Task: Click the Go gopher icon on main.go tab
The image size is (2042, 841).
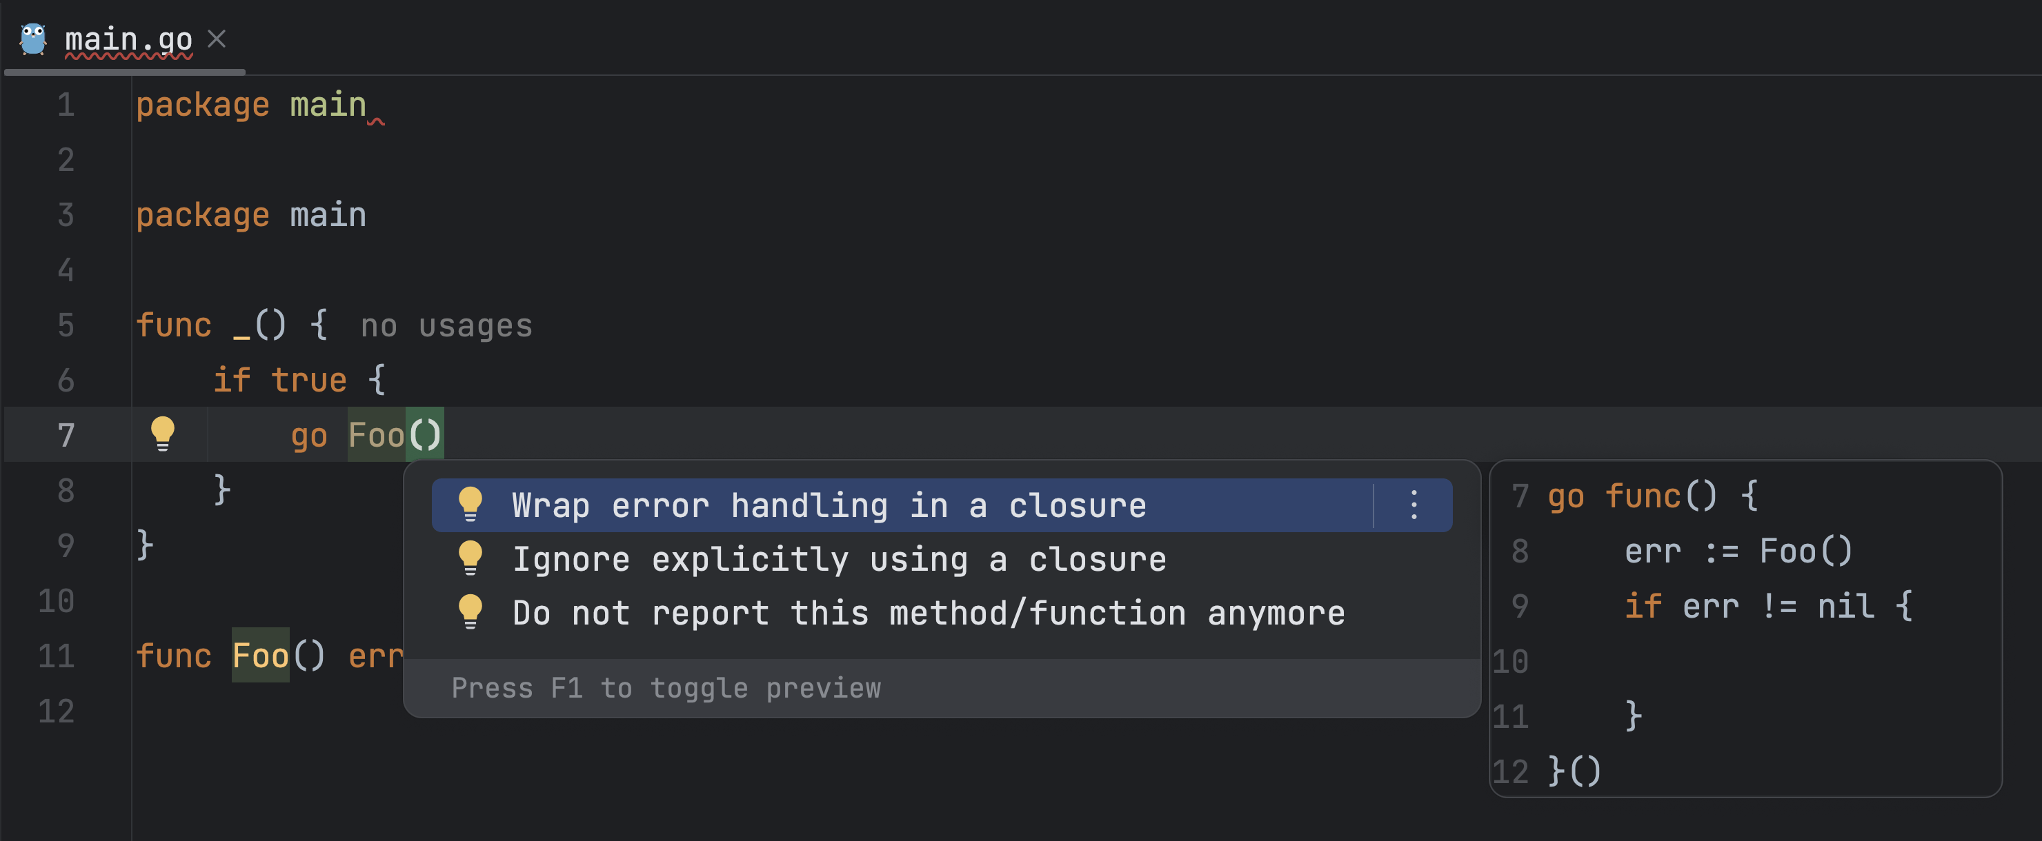Action: (x=33, y=39)
